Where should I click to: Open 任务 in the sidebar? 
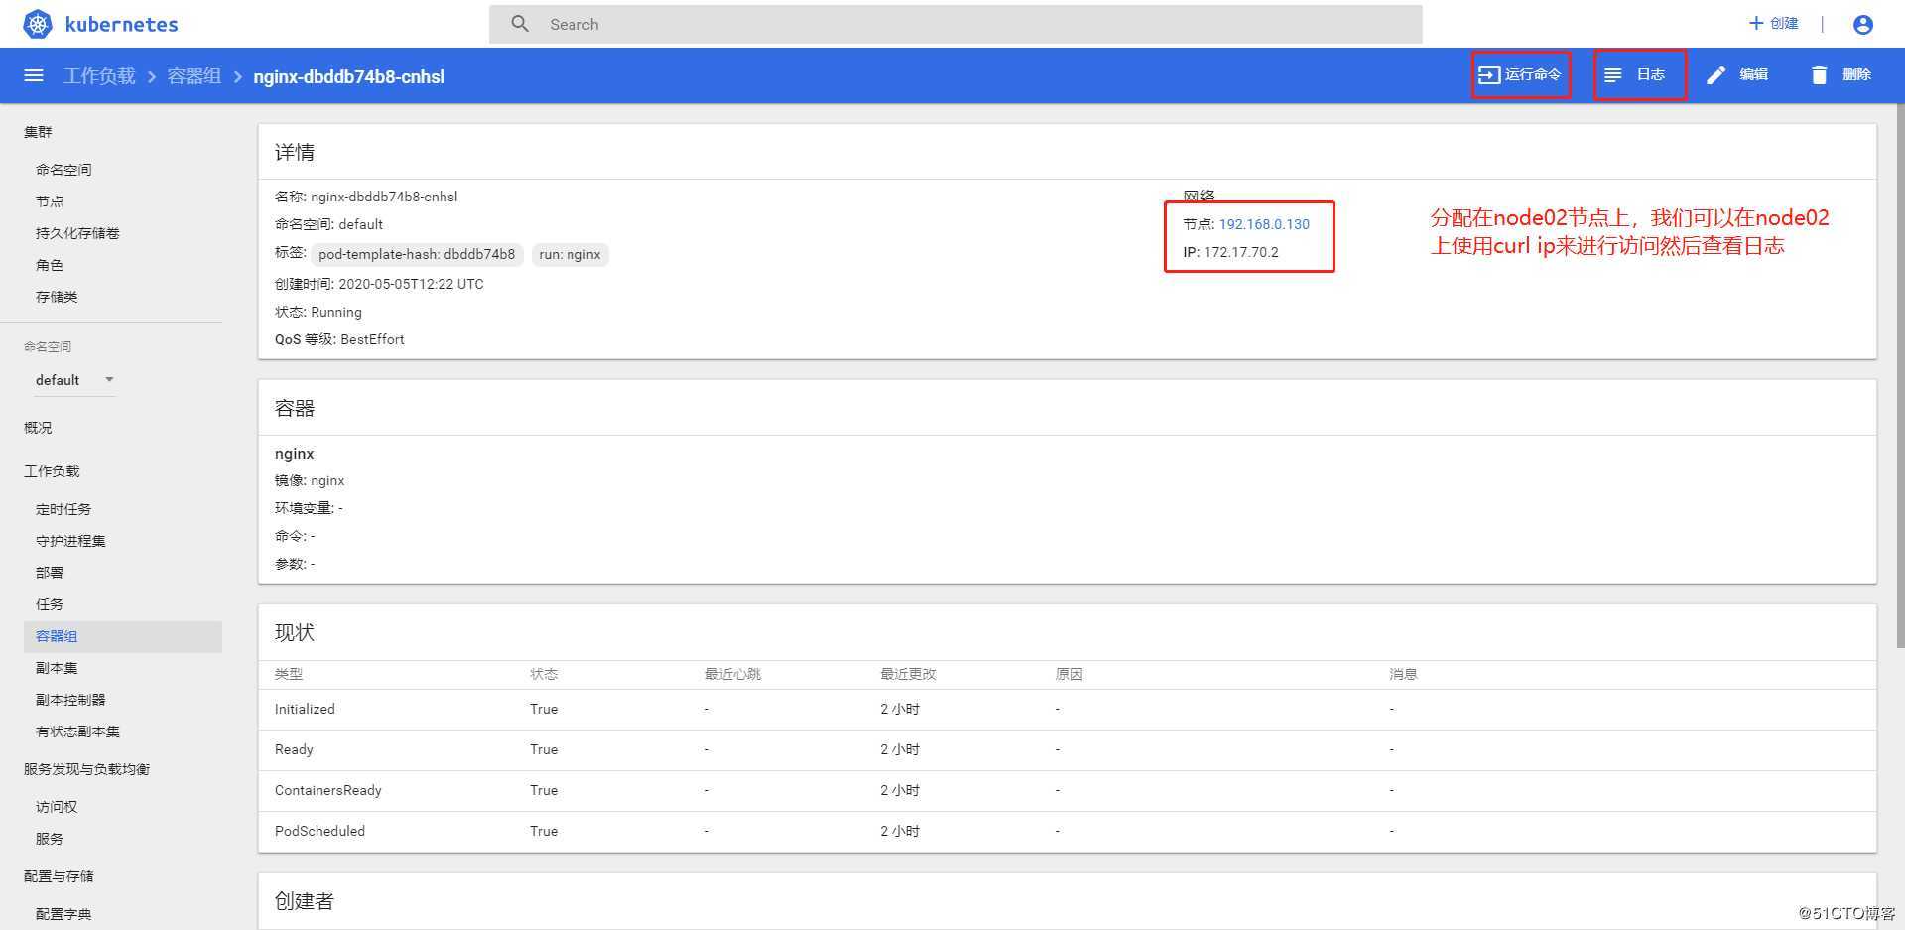(x=50, y=604)
